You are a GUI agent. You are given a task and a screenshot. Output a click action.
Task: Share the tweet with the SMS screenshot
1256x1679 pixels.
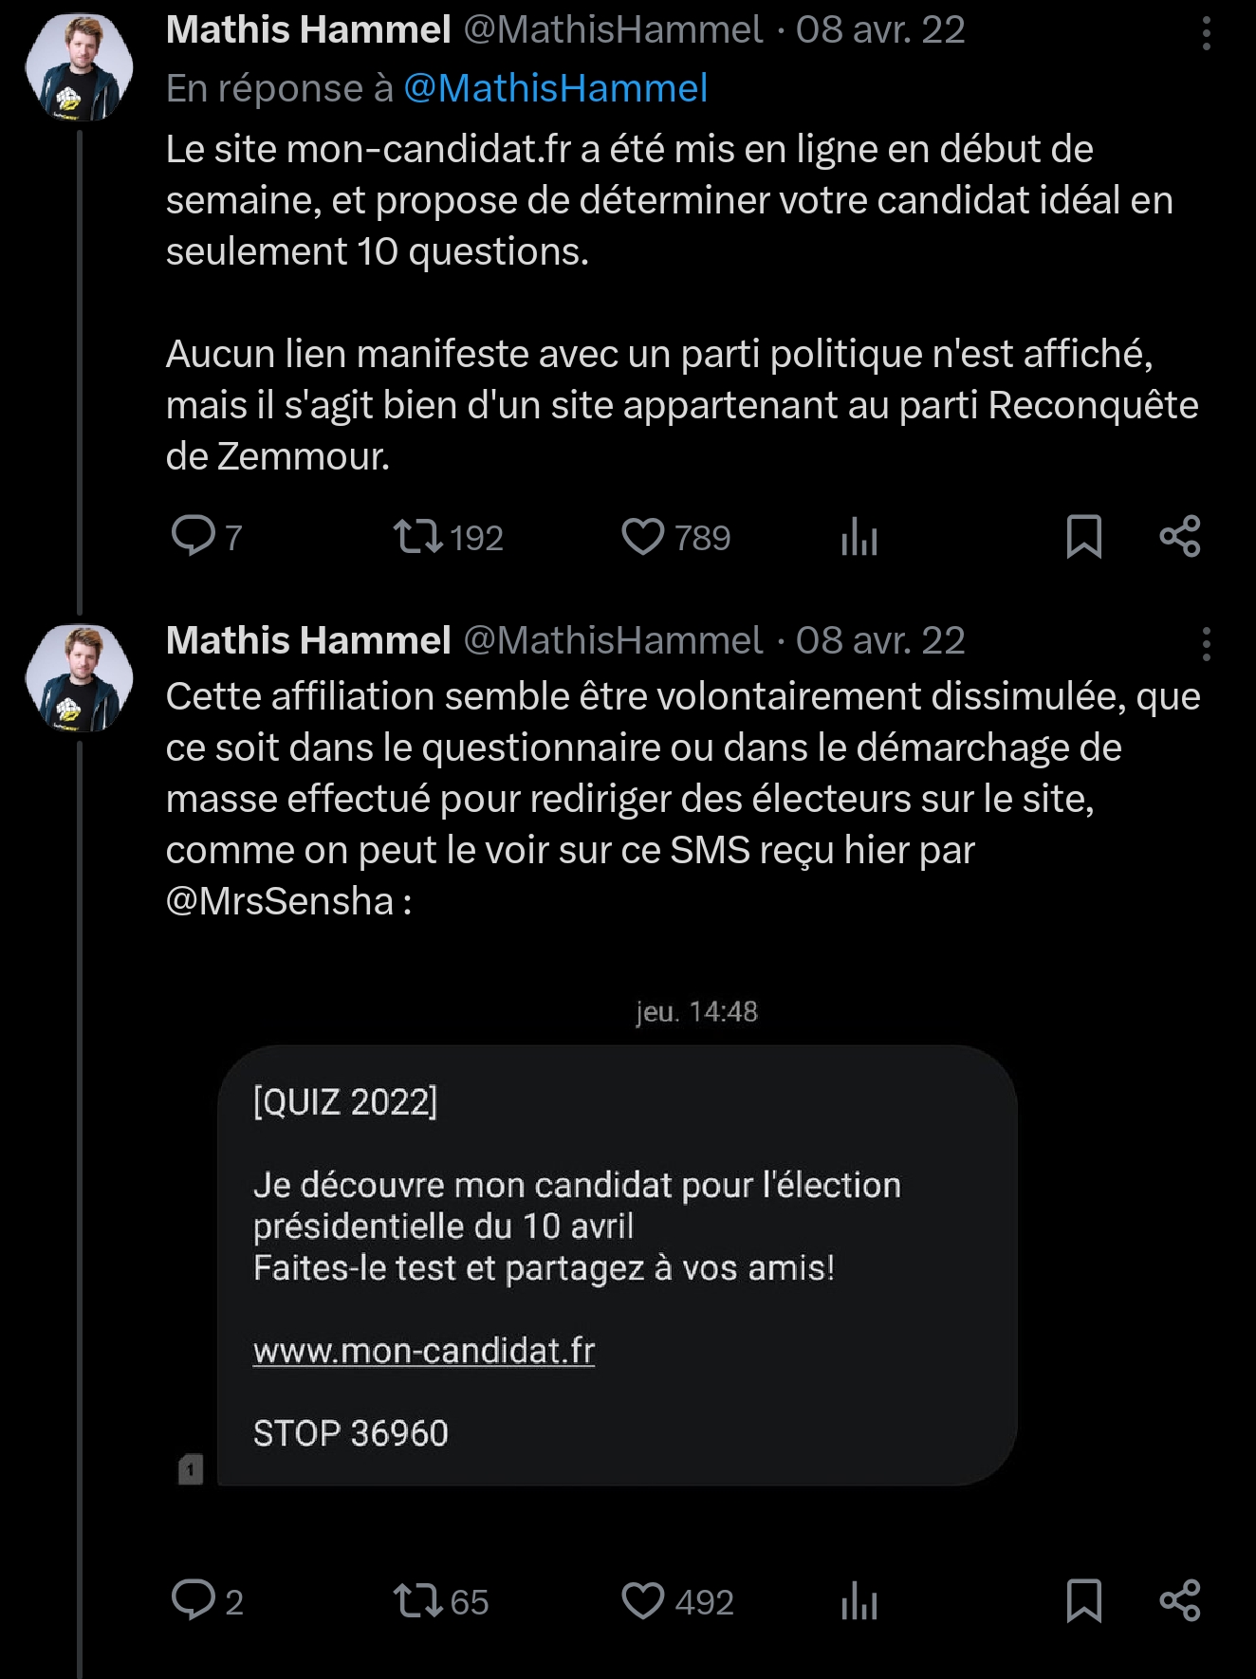1180,1600
